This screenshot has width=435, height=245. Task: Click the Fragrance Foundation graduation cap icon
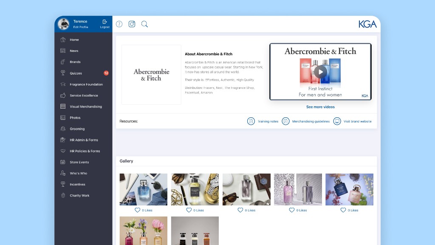click(63, 84)
